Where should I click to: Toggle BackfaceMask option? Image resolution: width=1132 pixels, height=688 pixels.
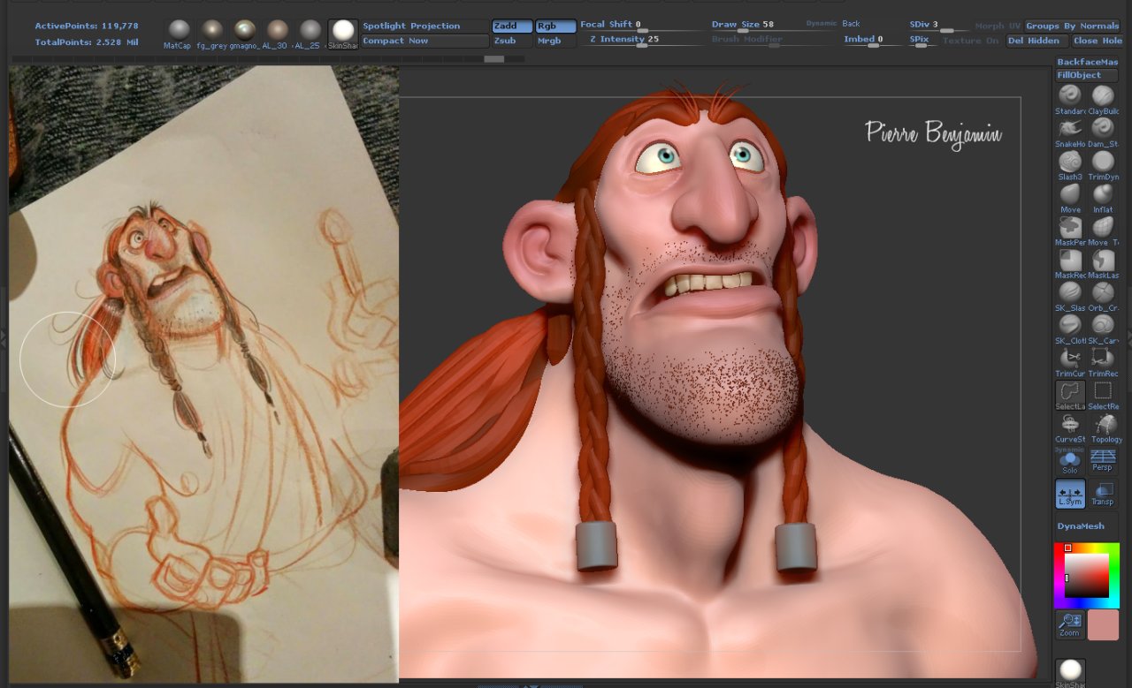(x=1088, y=62)
